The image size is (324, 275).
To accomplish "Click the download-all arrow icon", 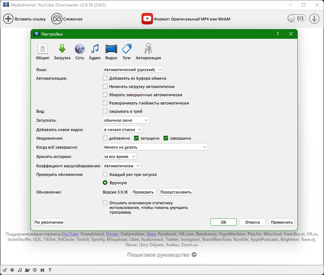I will click(x=314, y=19).
